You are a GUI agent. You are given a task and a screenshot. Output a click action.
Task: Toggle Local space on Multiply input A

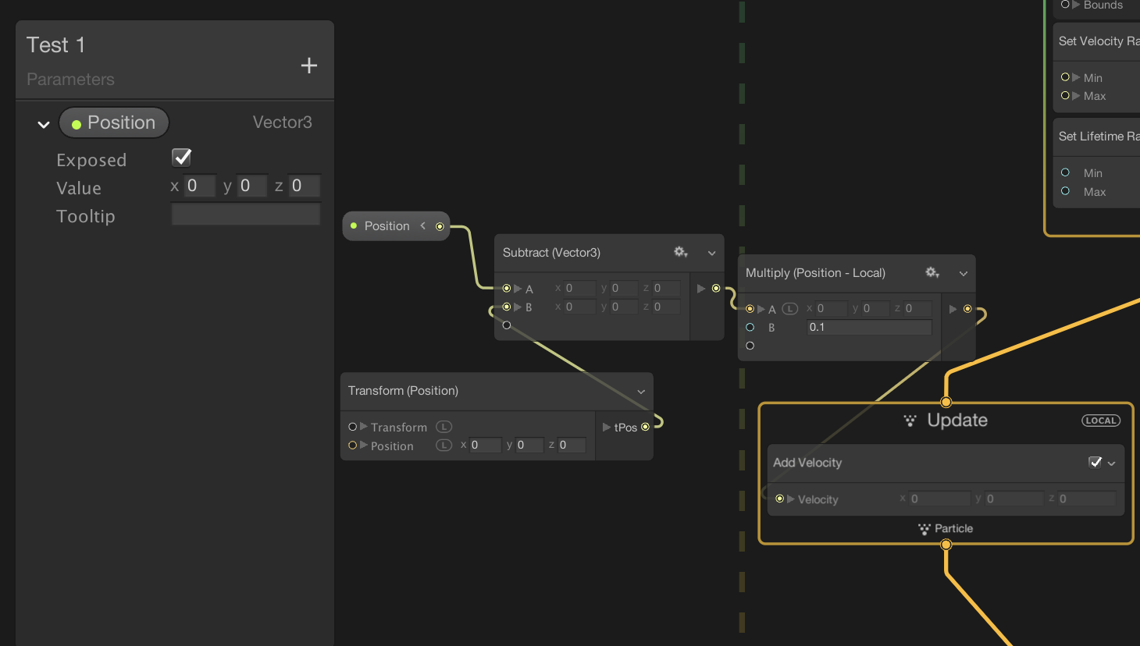click(x=790, y=309)
